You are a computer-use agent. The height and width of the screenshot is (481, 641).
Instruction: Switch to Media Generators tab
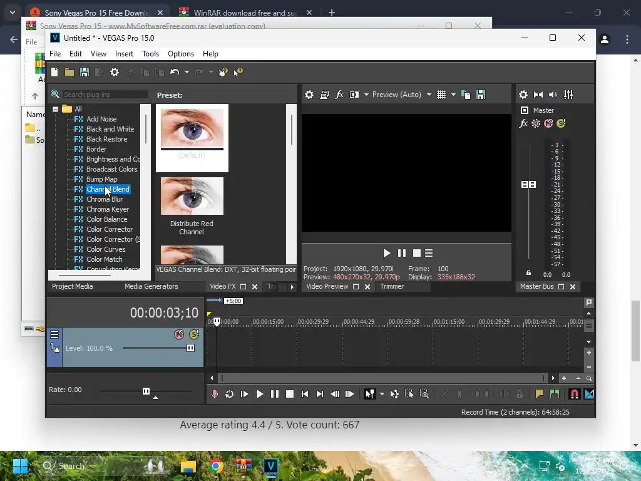click(151, 287)
